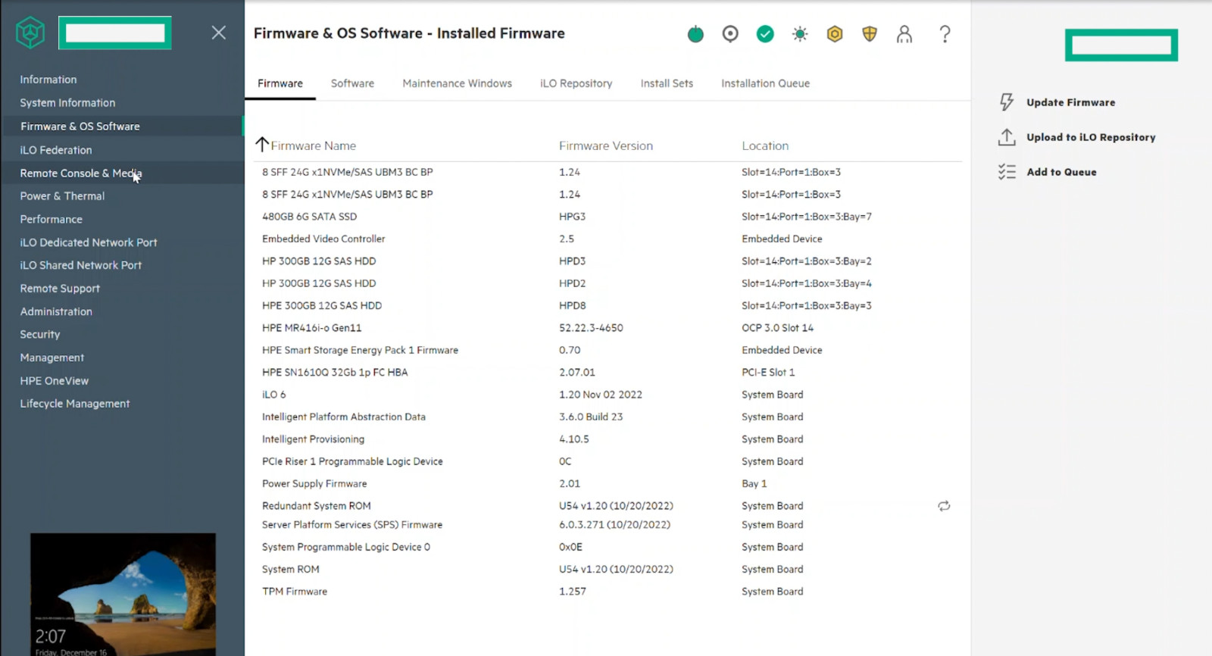
Task: Sort by Location column header
Action: [765, 145]
